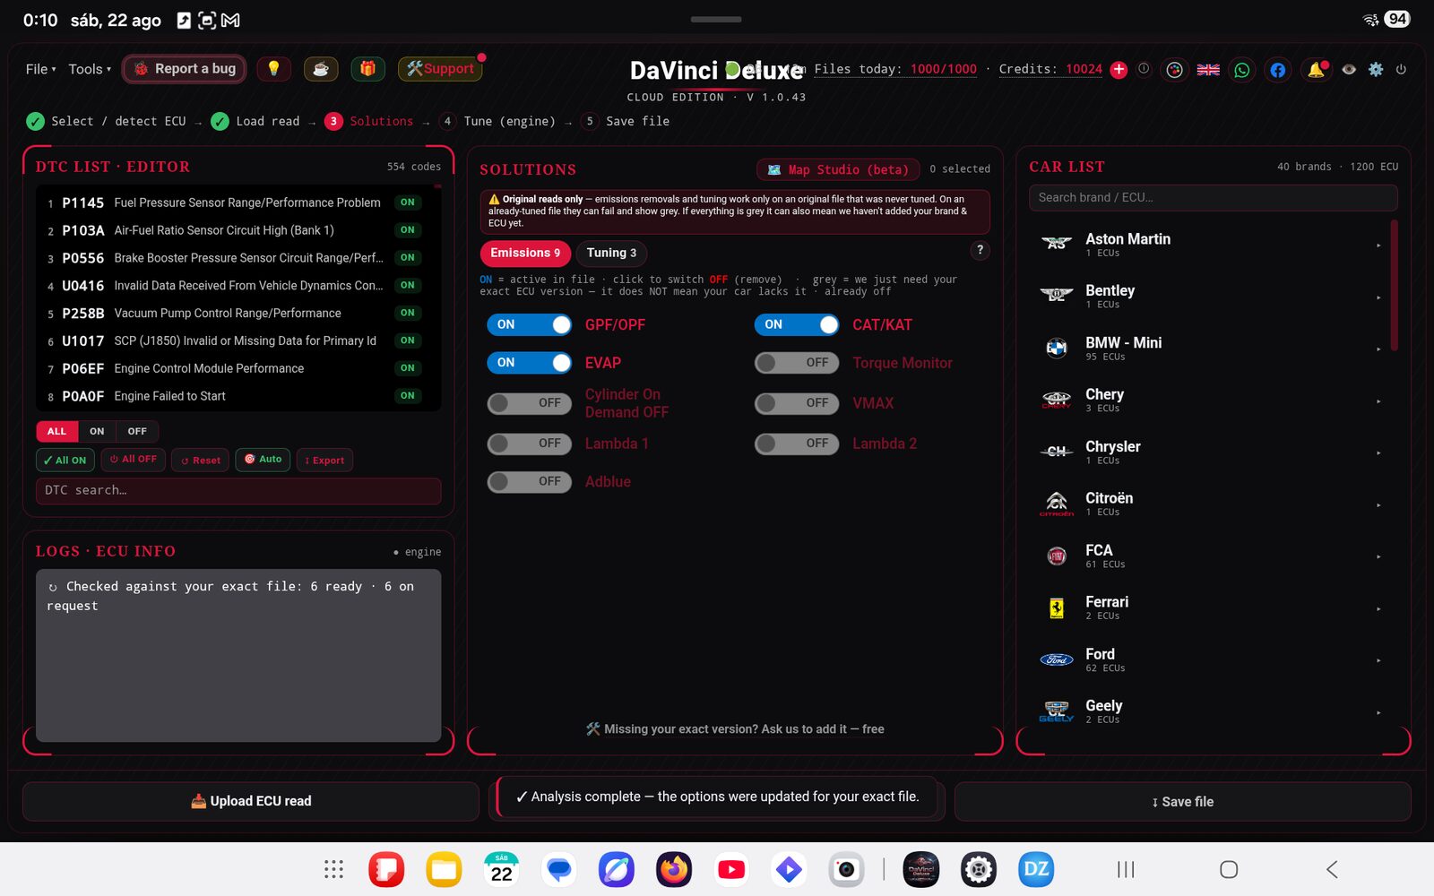
Task: Click the Ferrari brand logo
Action: click(1057, 608)
